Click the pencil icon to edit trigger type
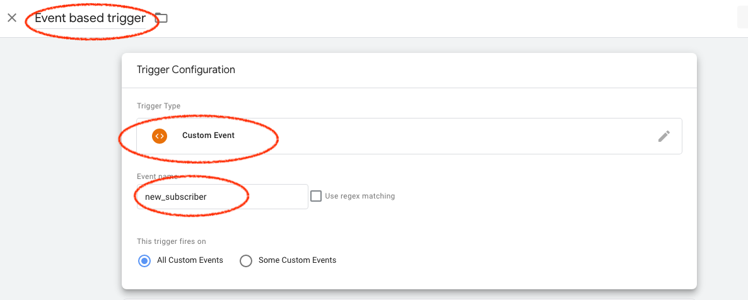The width and height of the screenshot is (748, 300). click(x=663, y=136)
